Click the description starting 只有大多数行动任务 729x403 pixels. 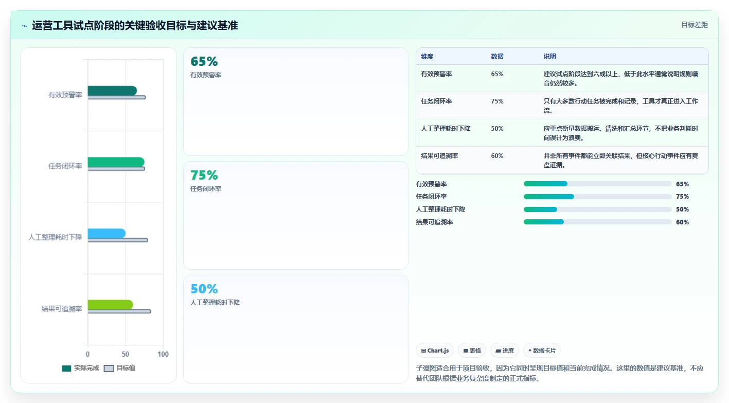[x=621, y=106]
